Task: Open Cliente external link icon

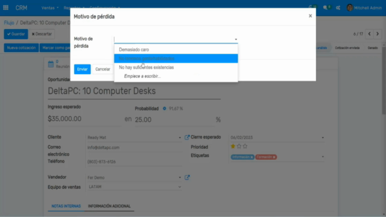Action: pyautogui.click(x=187, y=137)
